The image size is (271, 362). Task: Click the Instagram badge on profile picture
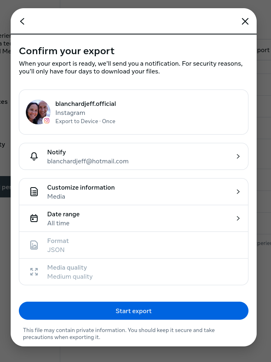(47, 121)
